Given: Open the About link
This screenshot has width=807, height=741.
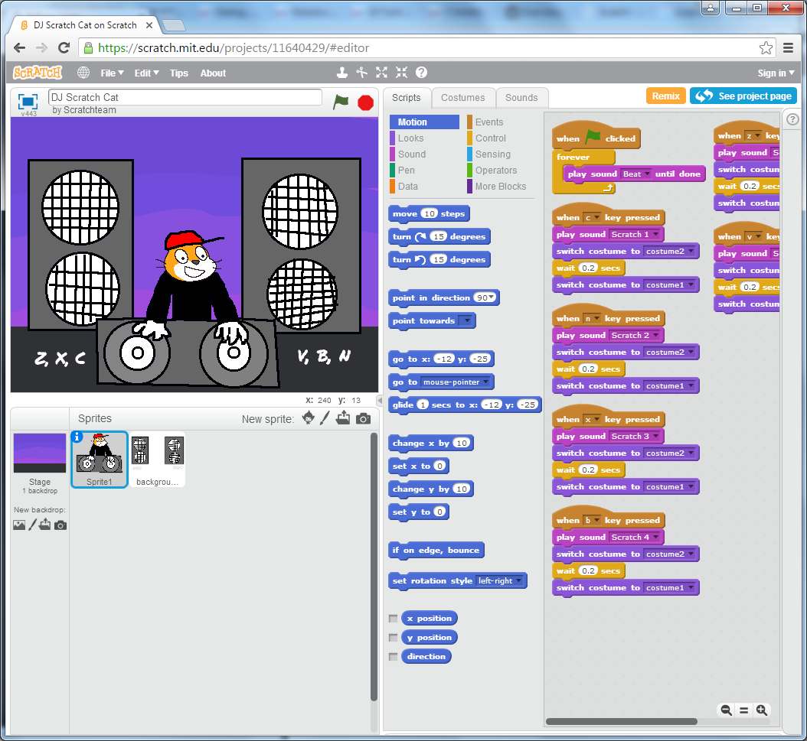Looking at the screenshot, I should pyautogui.click(x=213, y=73).
